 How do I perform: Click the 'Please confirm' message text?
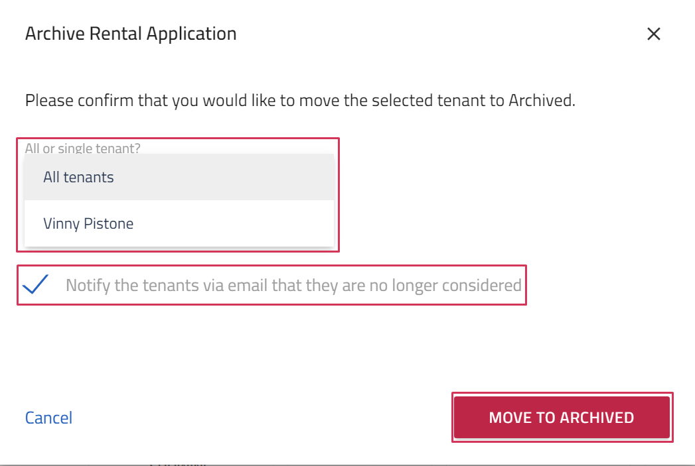tap(300, 101)
